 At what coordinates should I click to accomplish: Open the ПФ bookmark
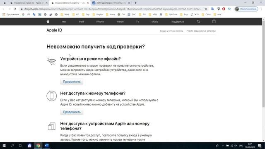click(x=121, y=14)
